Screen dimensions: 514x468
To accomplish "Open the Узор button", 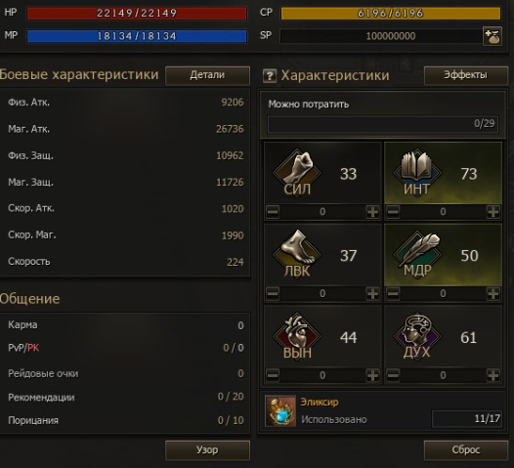I will (x=207, y=450).
